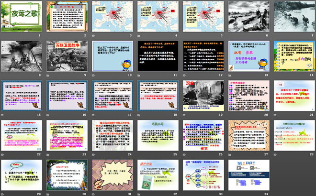
Task: Select slide 25 titled 场面描写
Action: tap(158, 135)
